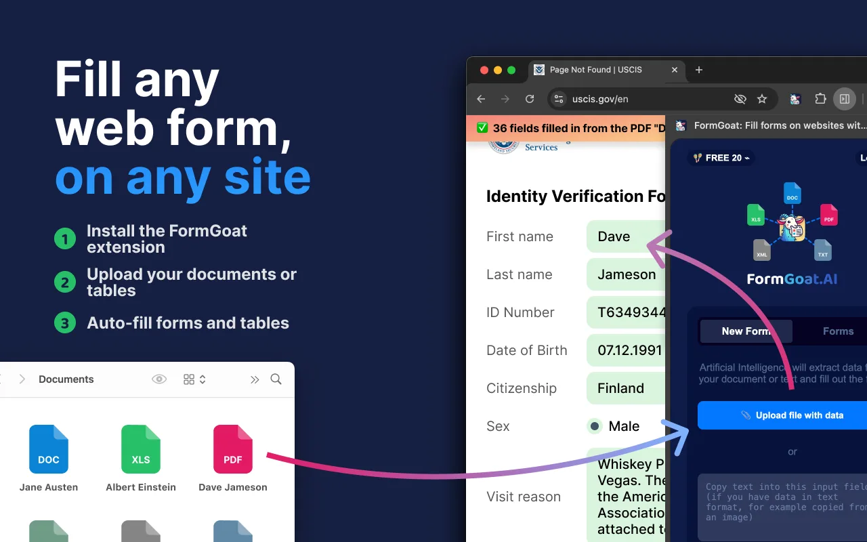
Task: Bookmark the page with star icon
Action: click(762, 99)
